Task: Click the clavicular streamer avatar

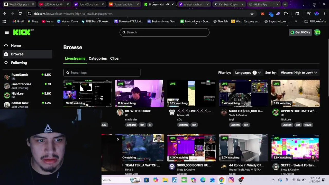Action: click(x=120, y=112)
